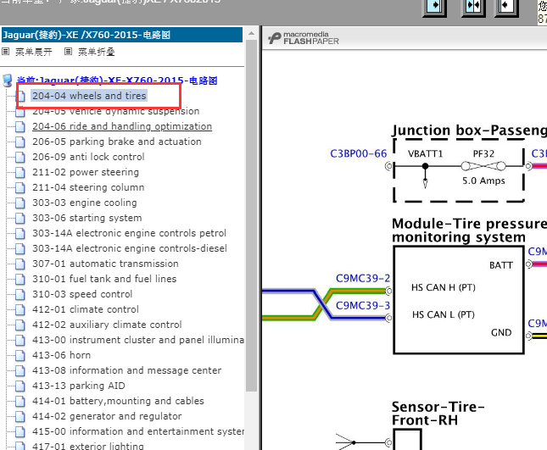Open the Jaguar XE X760-2015 电路图 root link
This screenshot has height=450, width=547.
coord(117,81)
